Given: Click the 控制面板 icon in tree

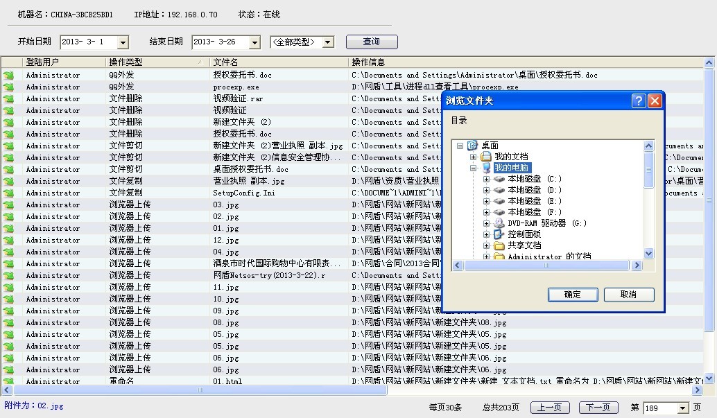Looking at the screenshot, I should [499, 234].
